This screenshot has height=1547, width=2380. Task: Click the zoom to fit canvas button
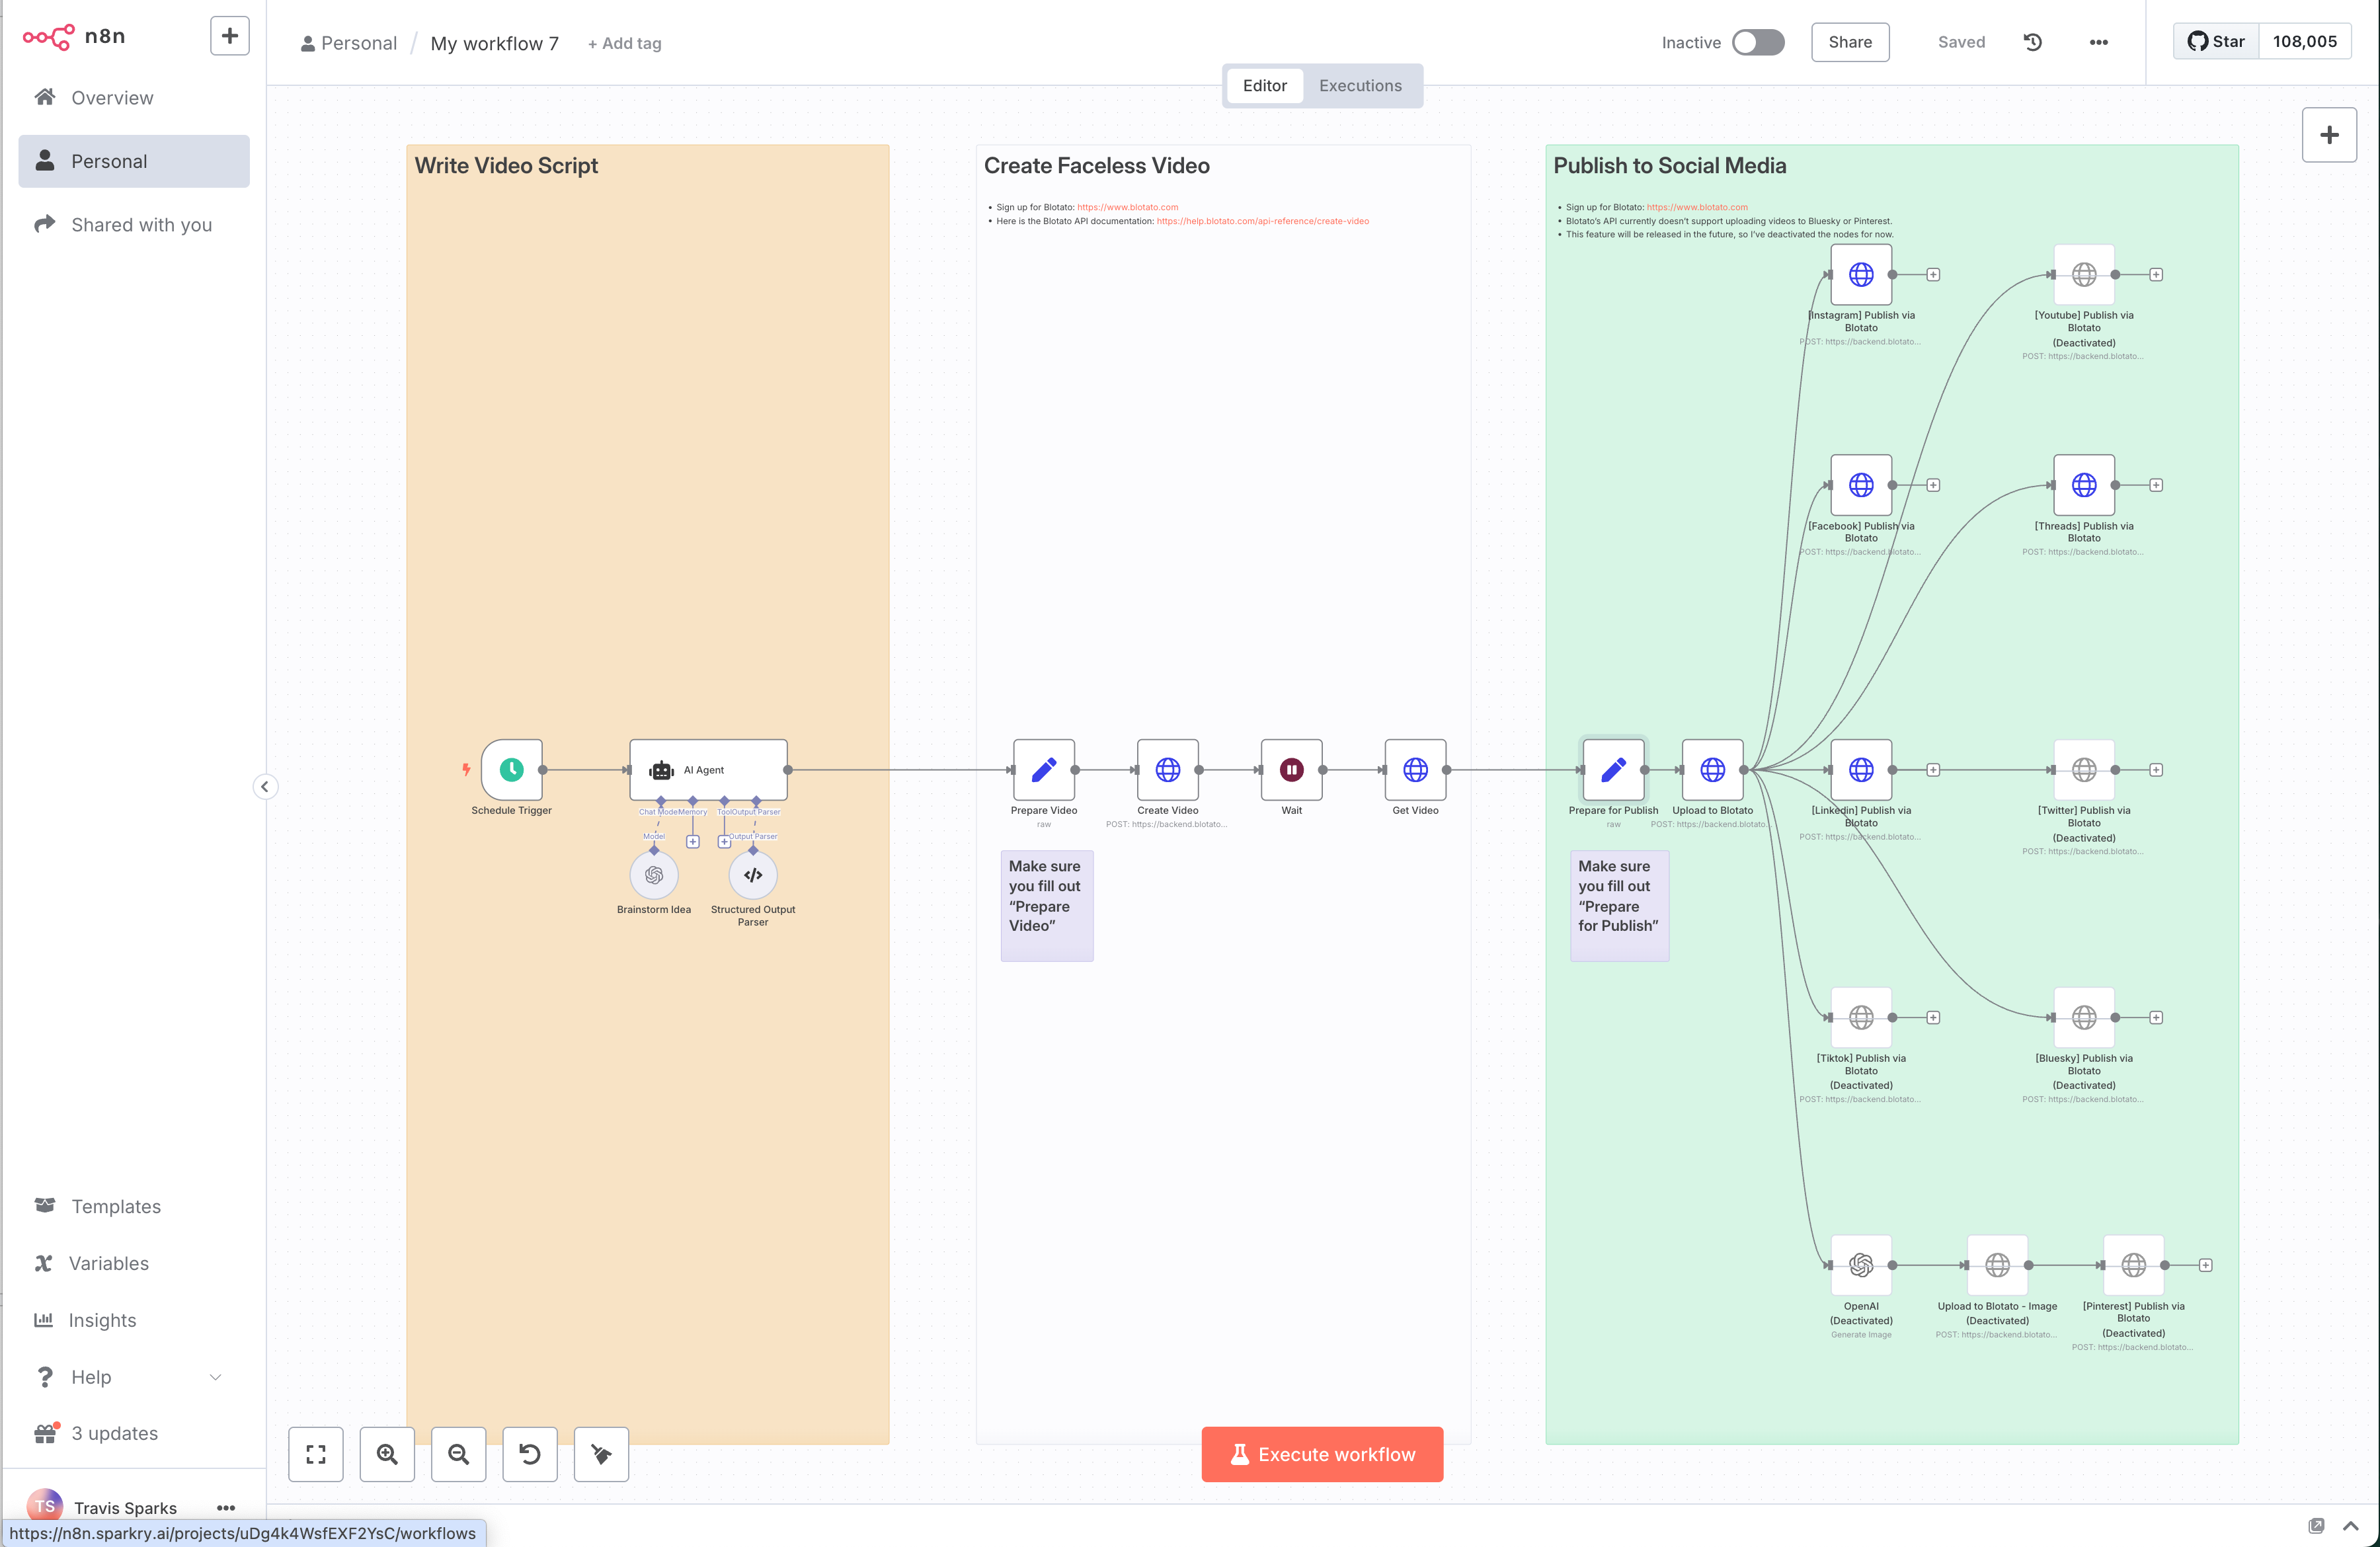(x=316, y=1454)
